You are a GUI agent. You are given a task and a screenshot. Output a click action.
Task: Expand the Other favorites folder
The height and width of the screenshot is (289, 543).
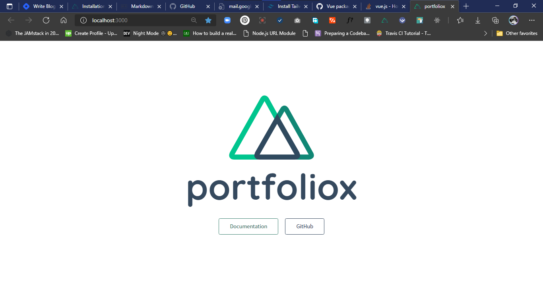point(517,33)
